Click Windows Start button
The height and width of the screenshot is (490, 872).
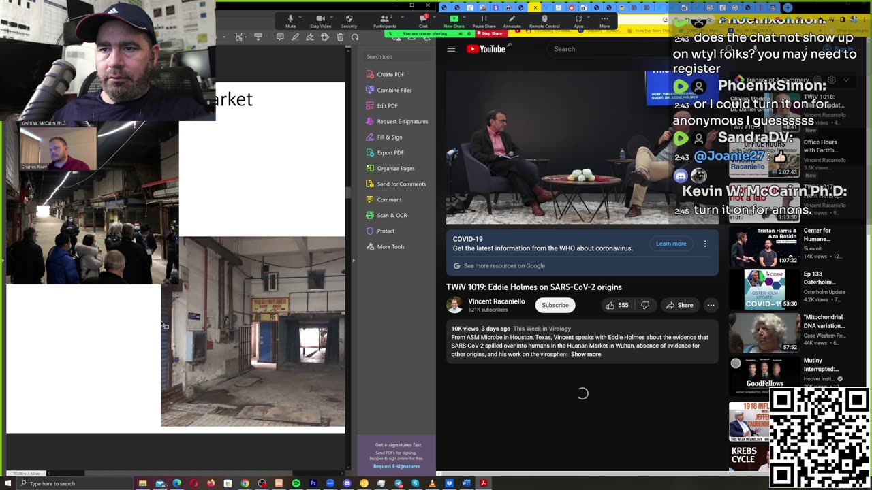click(x=9, y=483)
